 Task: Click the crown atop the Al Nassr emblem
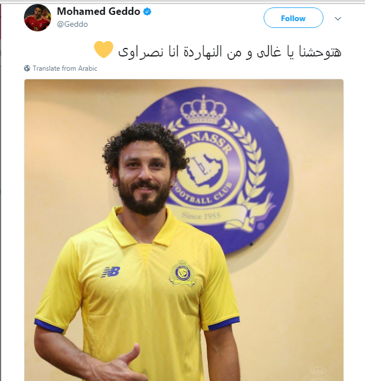[203, 110]
